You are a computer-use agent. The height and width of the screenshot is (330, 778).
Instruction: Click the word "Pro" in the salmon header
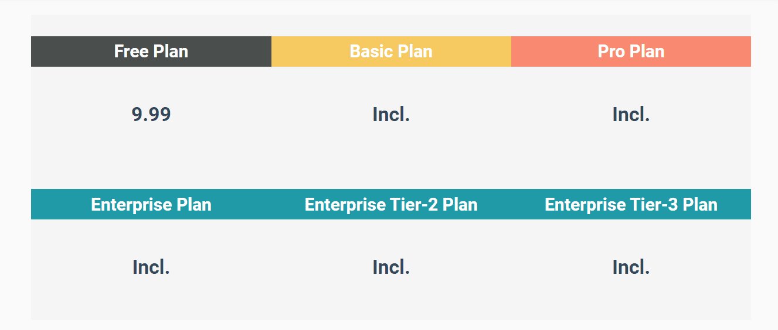[610, 51]
